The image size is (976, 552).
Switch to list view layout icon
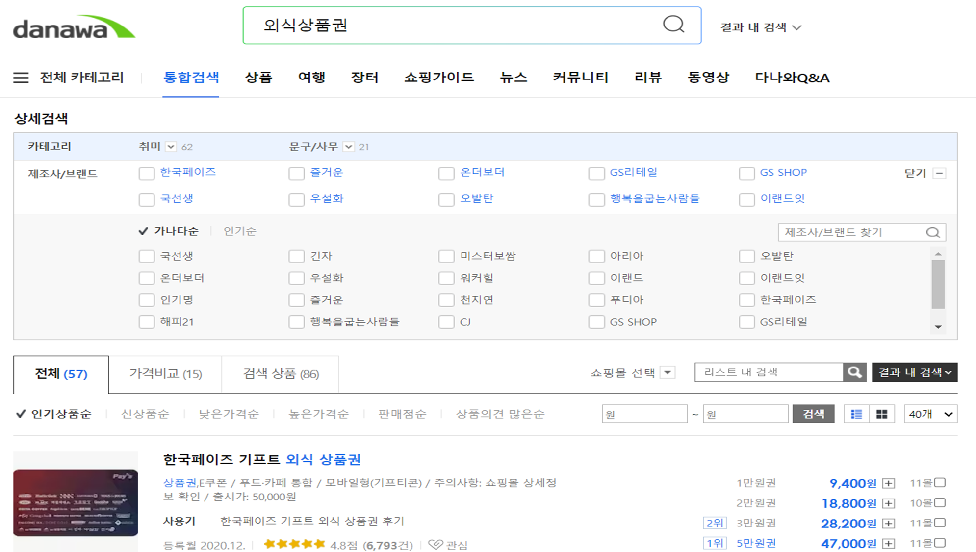pyautogui.click(x=856, y=414)
